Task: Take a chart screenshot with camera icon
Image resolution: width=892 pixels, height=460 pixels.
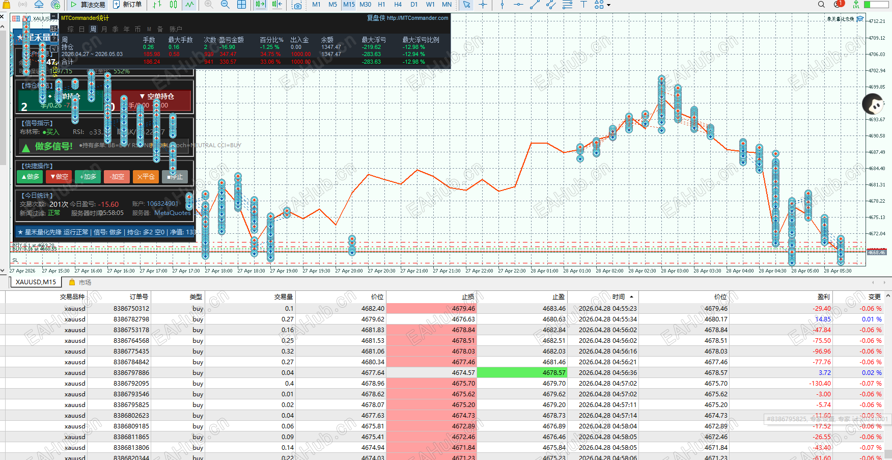Action: point(297,5)
